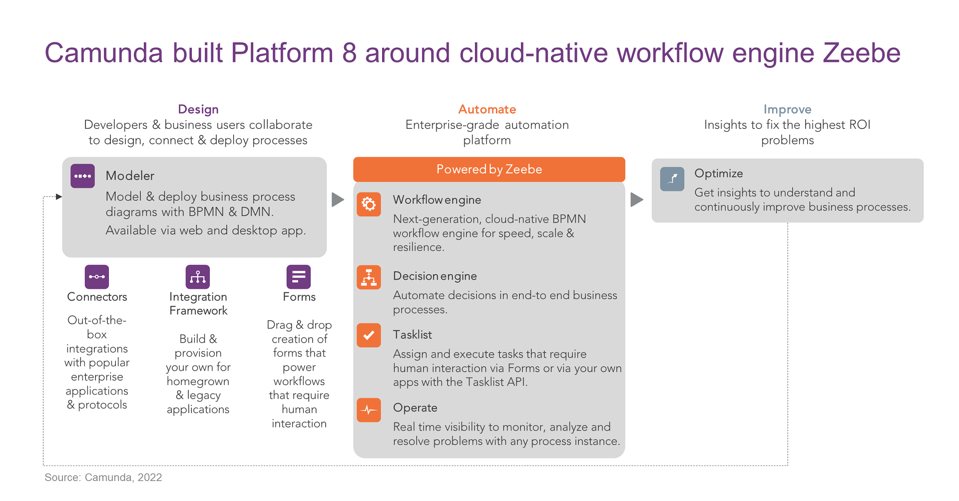Click the Integration Framework icon
Viewport: 959px width, 501px height.
pyautogui.click(x=198, y=277)
